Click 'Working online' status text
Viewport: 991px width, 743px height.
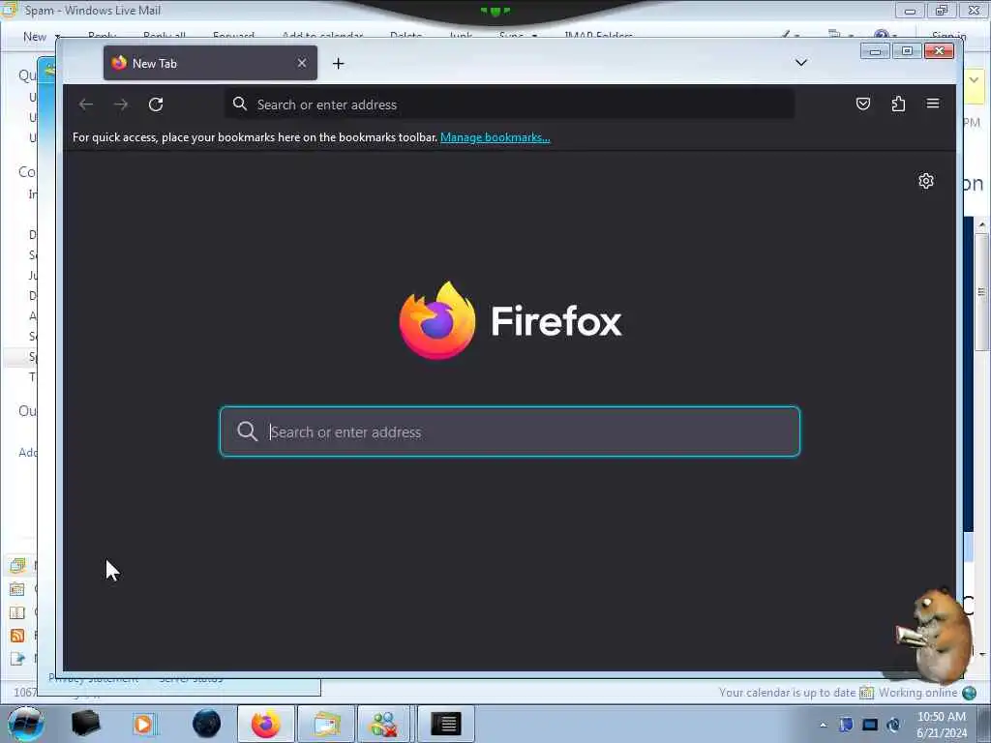pyautogui.click(x=917, y=693)
